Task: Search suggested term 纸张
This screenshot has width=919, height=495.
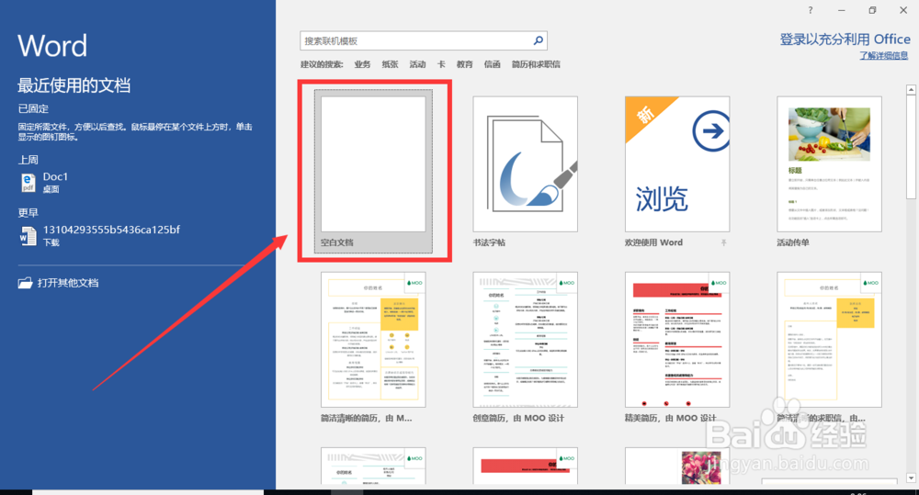Action: click(390, 64)
